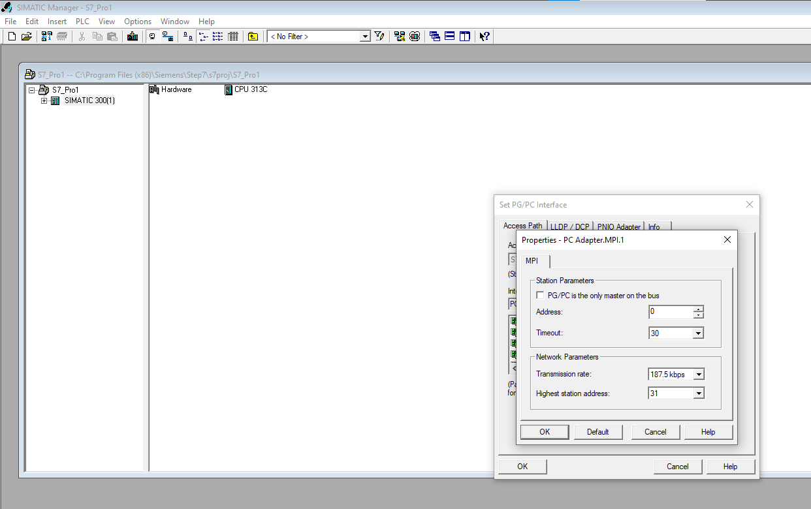Open the Transmission rate dropdown

coord(699,375)
